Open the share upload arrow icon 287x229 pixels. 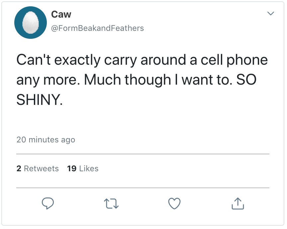[238, 203]
